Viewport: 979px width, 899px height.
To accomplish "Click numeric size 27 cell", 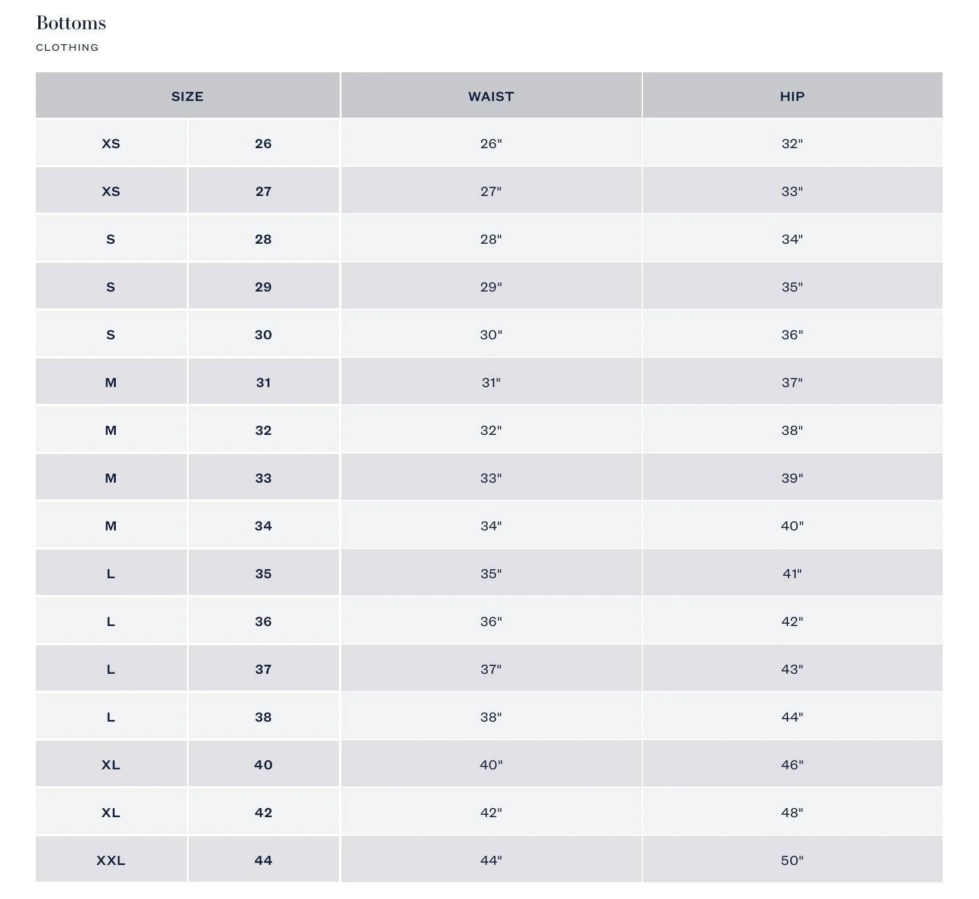I will [x=263, y=191].
